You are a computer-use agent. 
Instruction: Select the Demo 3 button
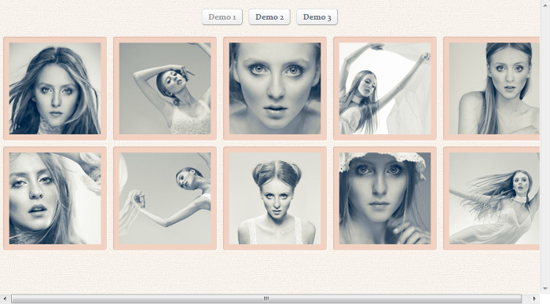point(317,16)
